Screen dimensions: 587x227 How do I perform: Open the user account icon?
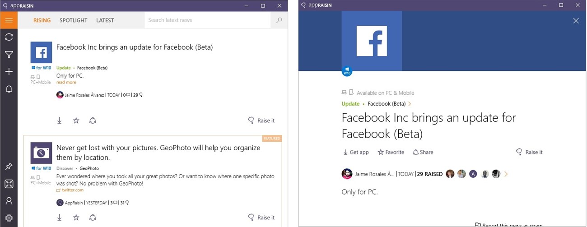tap(9, 201)
